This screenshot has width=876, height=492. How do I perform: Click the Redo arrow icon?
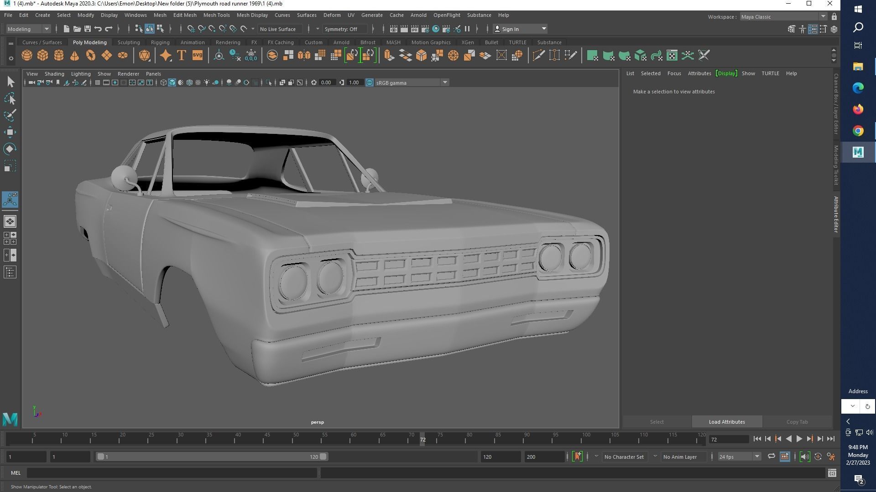pyautogui.click(x=109, y=29)
